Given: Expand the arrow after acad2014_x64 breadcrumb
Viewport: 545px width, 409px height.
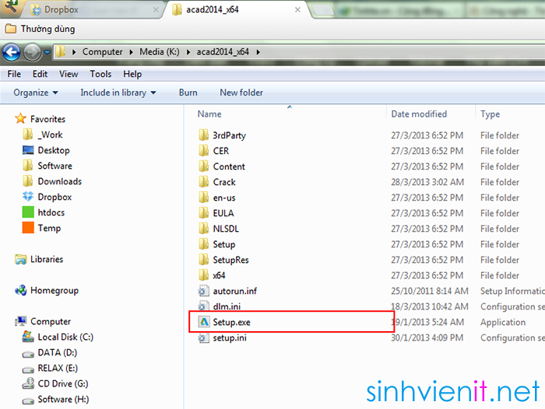Looking at the screenshot, I should pos(258,52).
